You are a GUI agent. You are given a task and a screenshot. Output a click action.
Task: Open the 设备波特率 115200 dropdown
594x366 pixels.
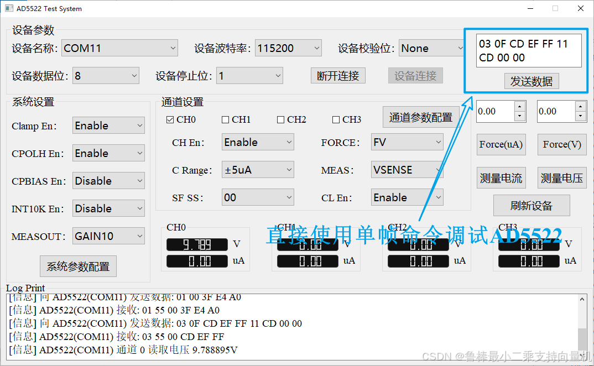[x=288, y=48]
